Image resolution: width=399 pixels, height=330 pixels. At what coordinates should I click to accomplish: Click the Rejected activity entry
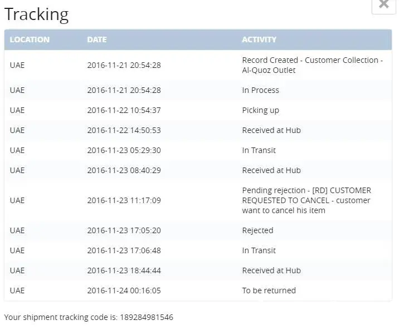(257, 230)
